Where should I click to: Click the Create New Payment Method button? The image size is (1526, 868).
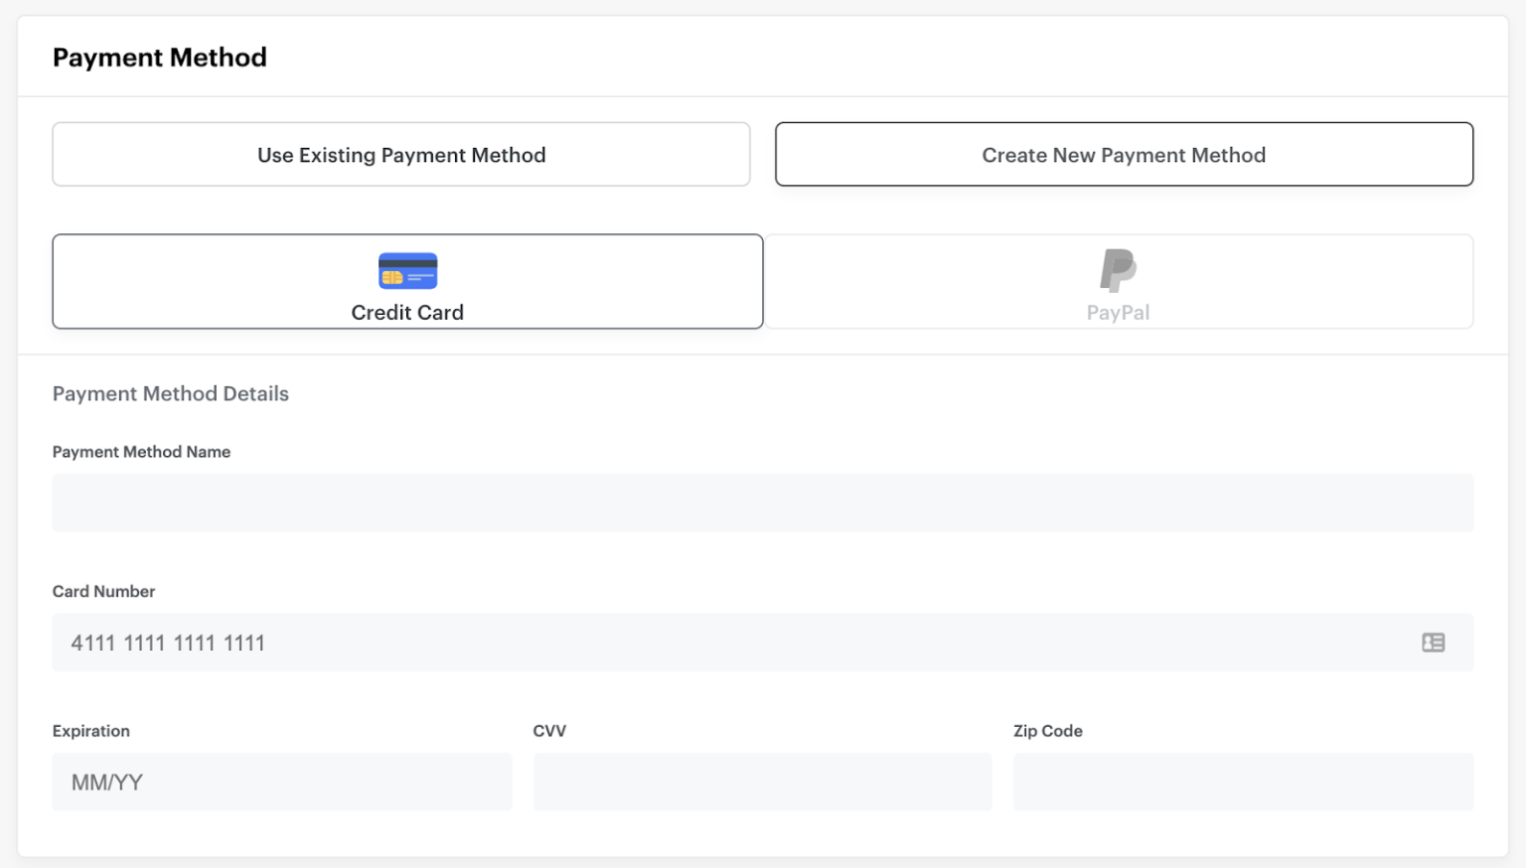pyautogui.click(x=1124, y=154)
